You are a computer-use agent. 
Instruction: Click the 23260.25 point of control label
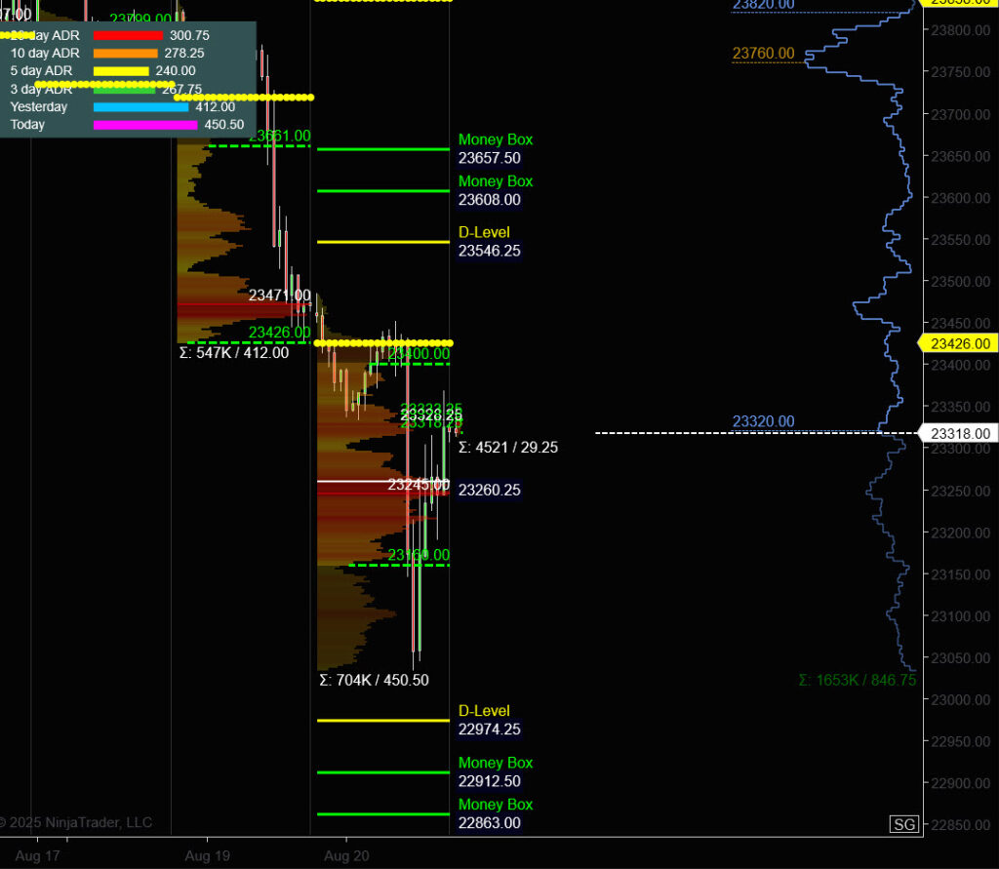[489, 491]
